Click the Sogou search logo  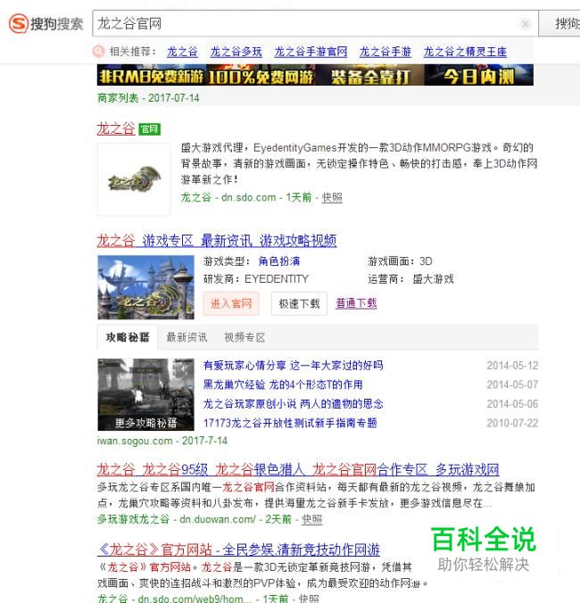click(x=46, y=24)
